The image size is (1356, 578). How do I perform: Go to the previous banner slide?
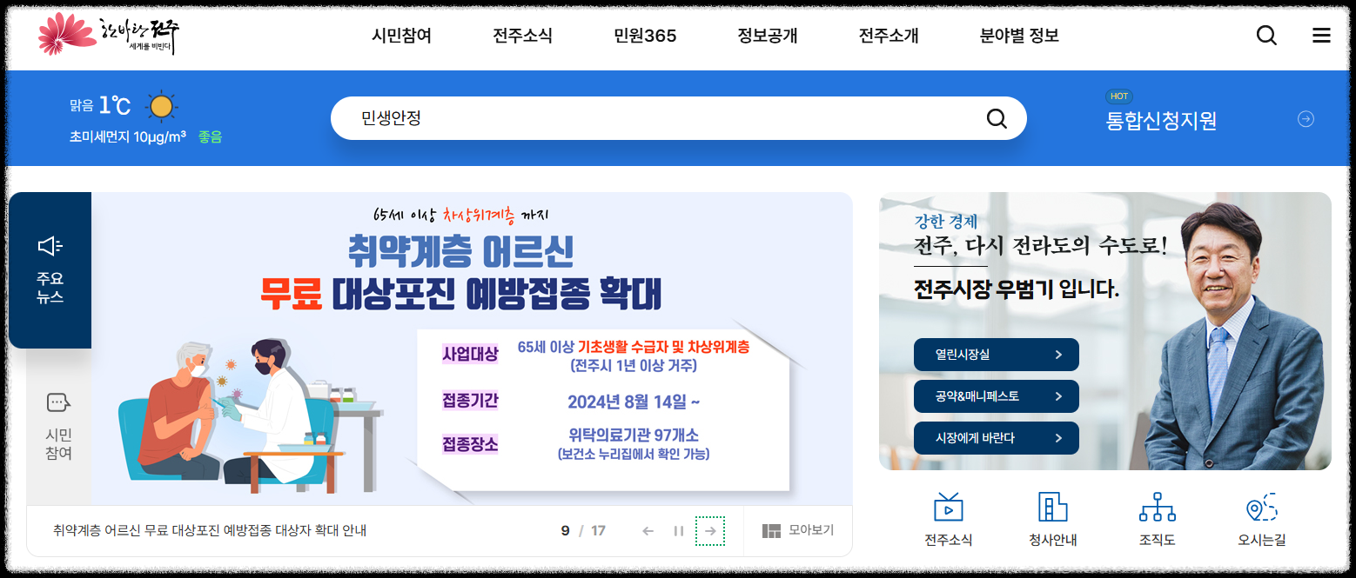click(x=647, y=530)
